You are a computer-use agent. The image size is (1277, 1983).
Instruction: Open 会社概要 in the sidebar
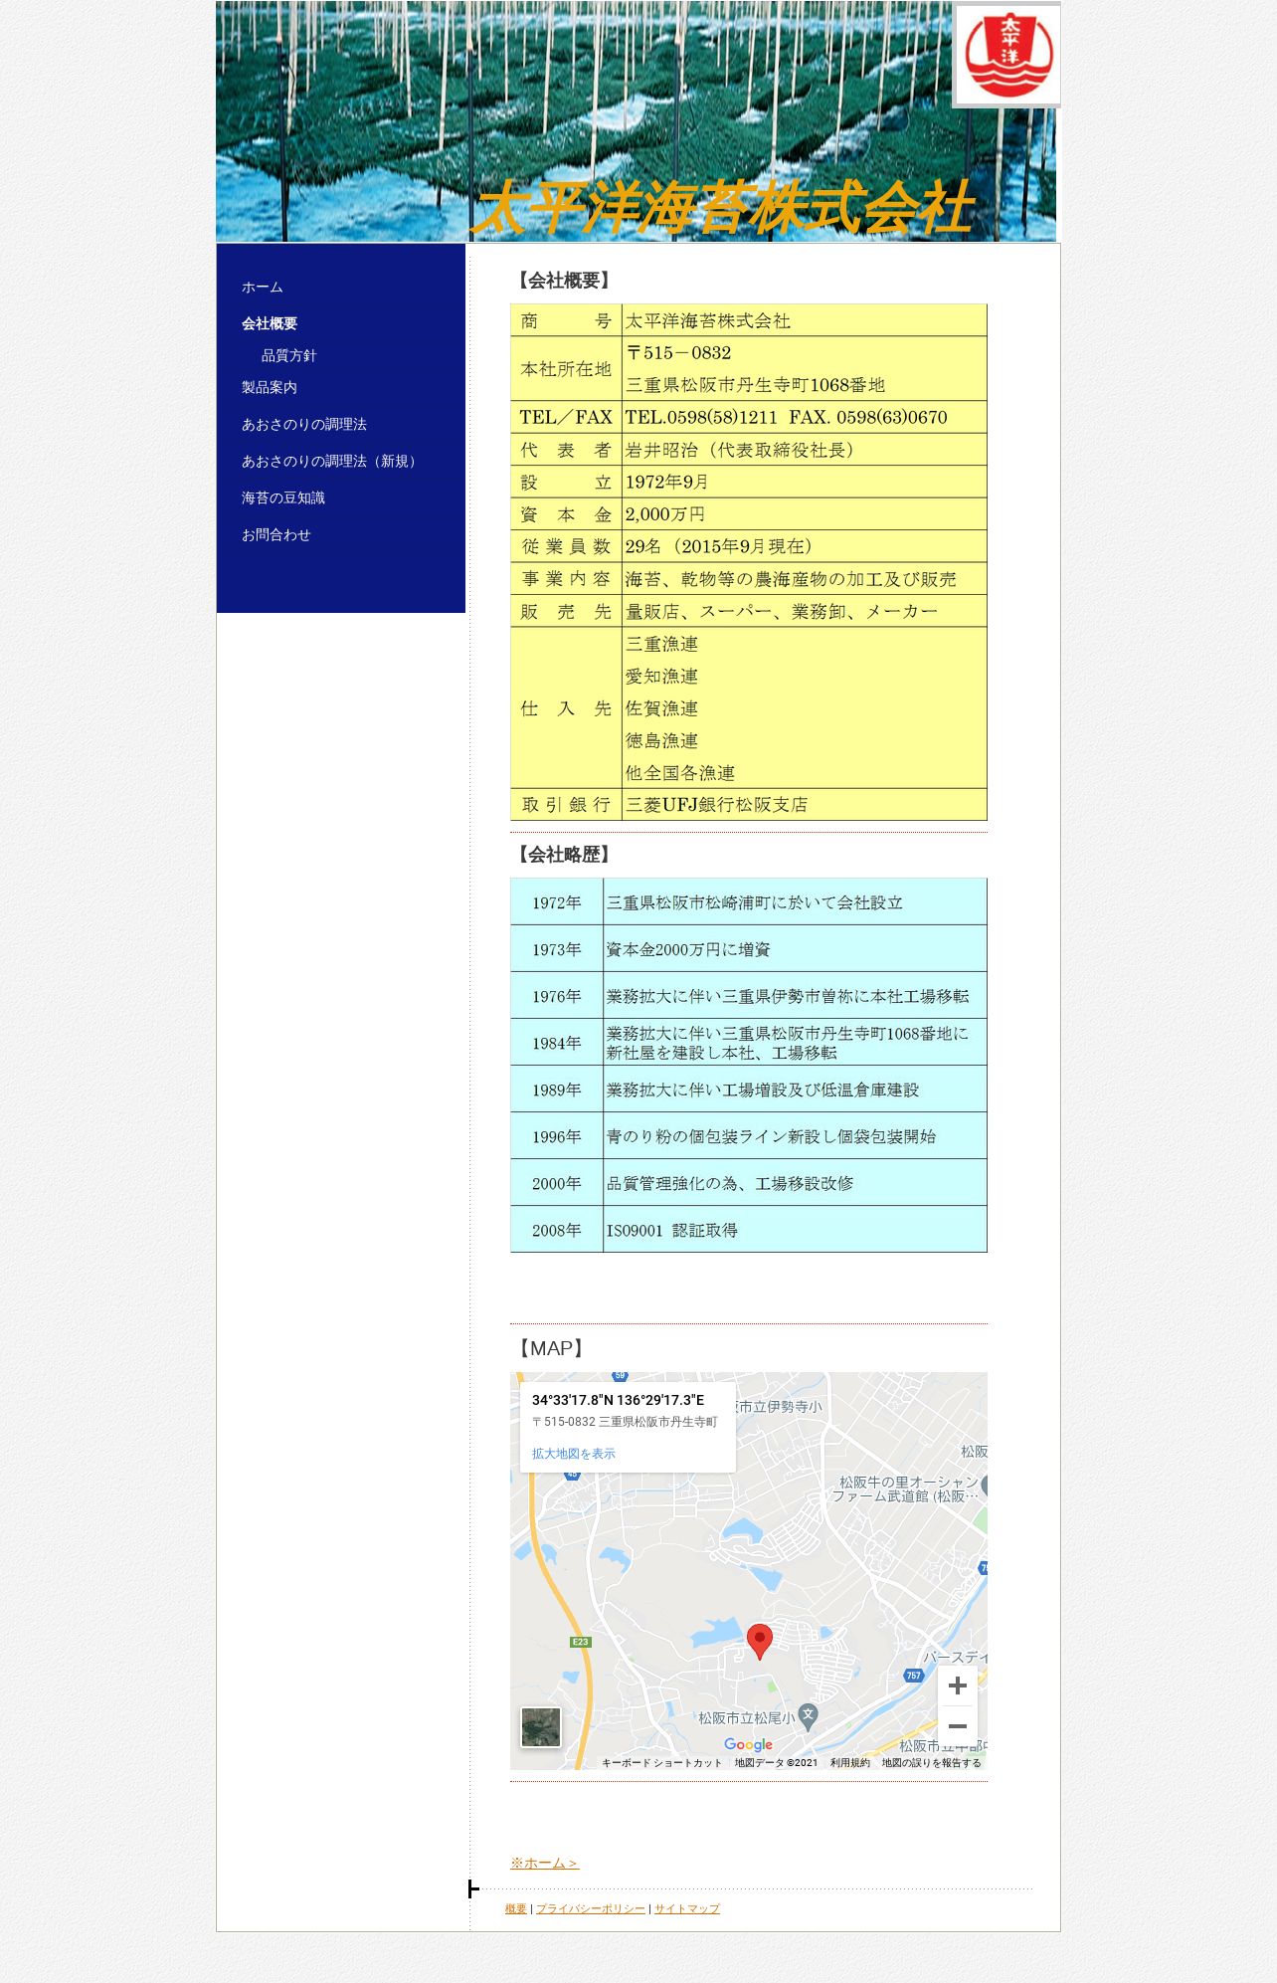[270, 323]
